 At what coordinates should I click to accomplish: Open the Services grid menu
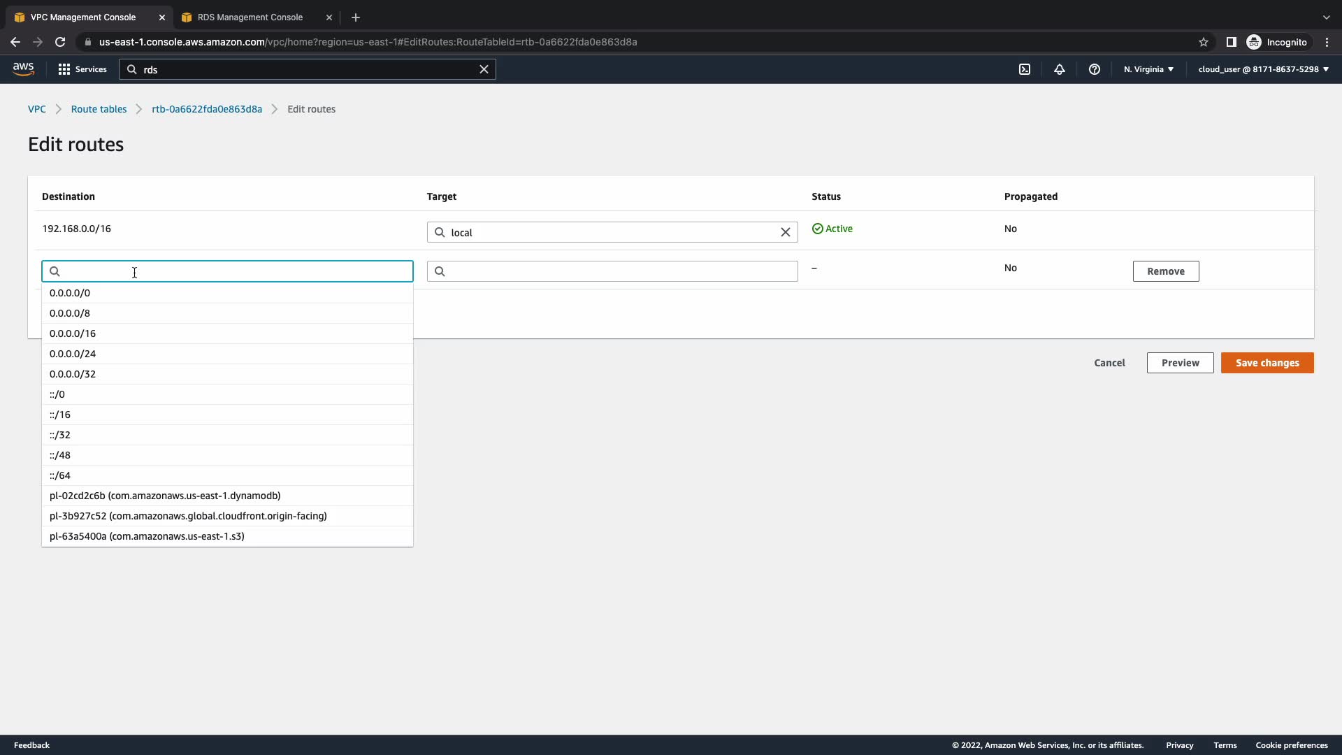(x=82, y=69)
